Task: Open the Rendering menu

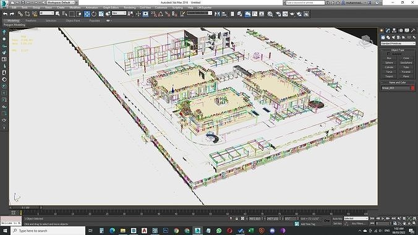Action: click(x=130, y=7)
